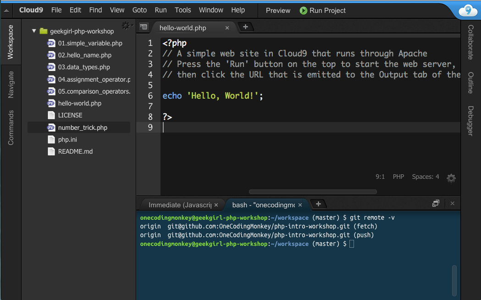Open the Cloud9 menu
Screen dimensions: 481x300
[x=31, y=10]
